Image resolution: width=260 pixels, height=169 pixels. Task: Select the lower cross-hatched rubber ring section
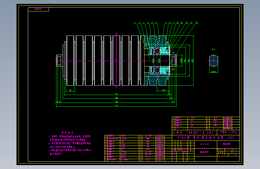click(x=155, y=81)
